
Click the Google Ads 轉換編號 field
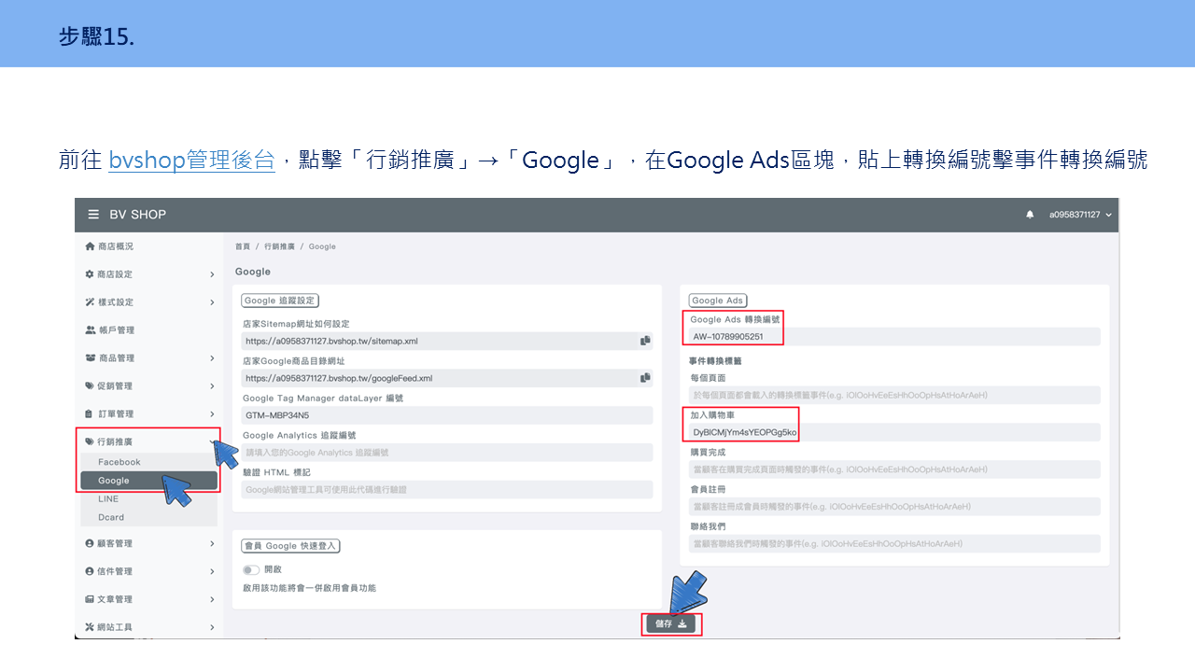(894, 337)
